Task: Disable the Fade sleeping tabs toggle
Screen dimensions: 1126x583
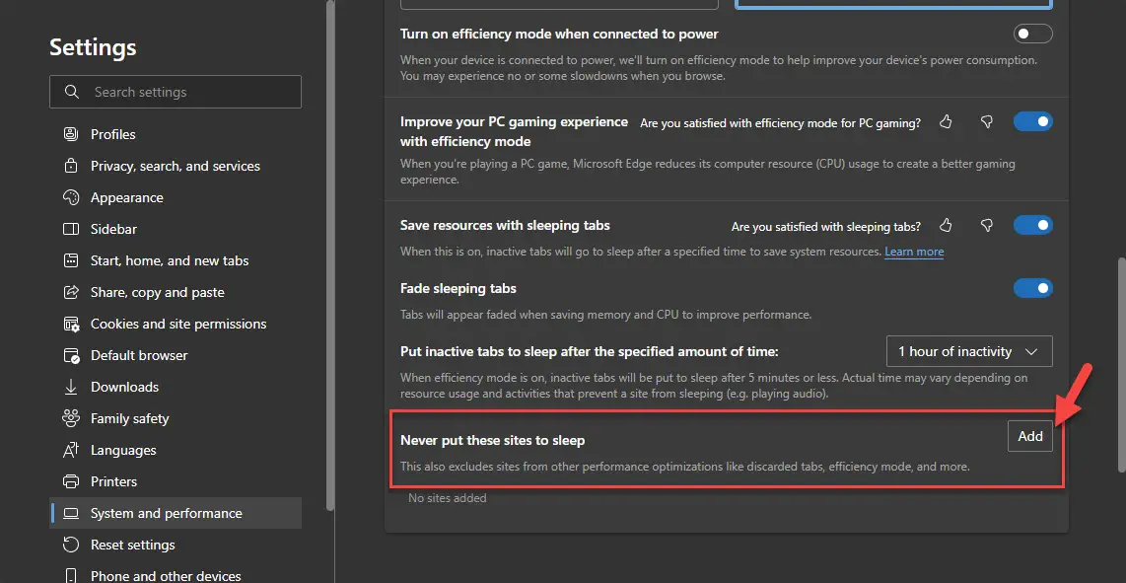Action: 1032,288
